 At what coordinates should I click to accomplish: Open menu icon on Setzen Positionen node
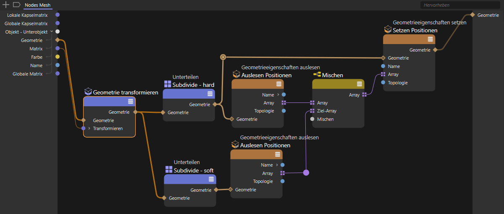click(430, 39)
